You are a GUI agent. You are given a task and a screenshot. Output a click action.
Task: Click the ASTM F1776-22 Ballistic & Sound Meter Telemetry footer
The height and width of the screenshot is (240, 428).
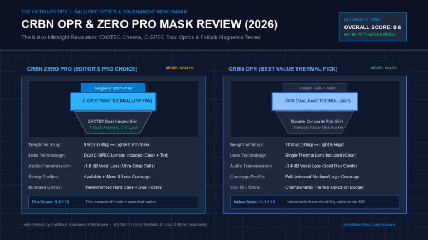point(160,224)
